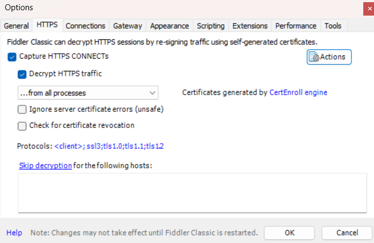Confirm with the OK button
This screenshot has height=243, width=374.
coord(289,233)
